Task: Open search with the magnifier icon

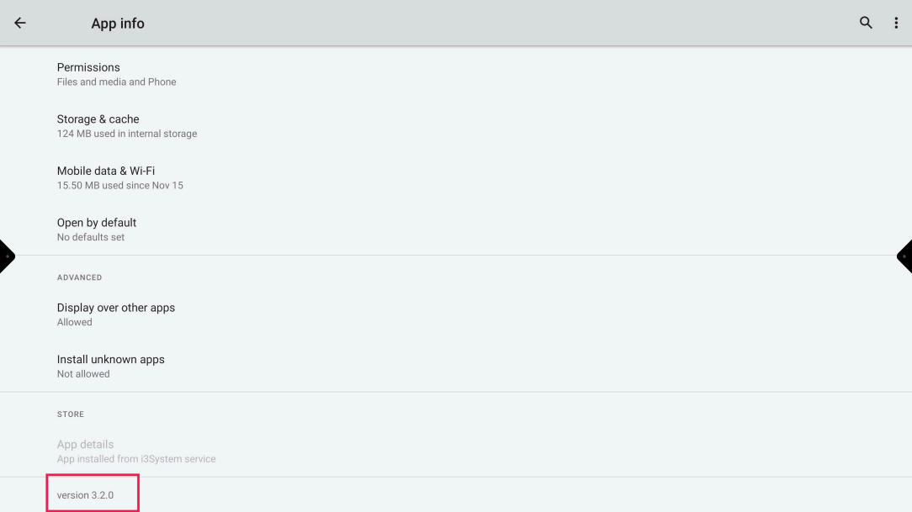Action: pos(866,24)
